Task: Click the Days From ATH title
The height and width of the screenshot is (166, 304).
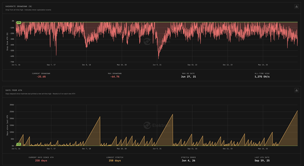Action: (14, 90)
